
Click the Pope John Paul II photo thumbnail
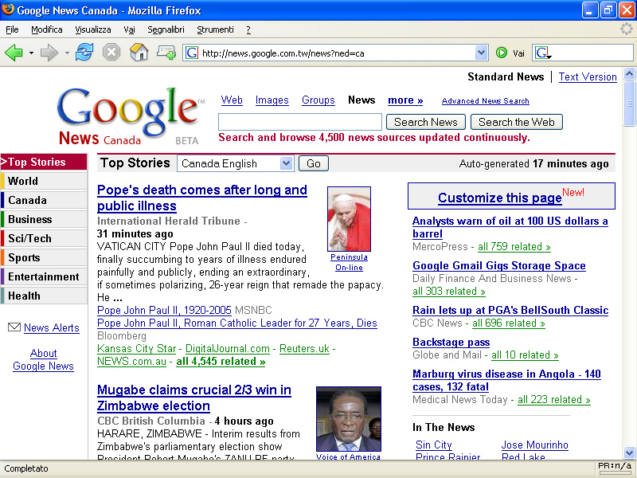click(349, 219)
